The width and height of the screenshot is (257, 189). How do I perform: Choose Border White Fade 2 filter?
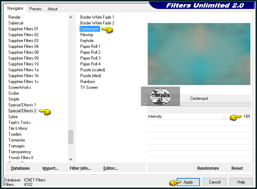click(97, 23)
